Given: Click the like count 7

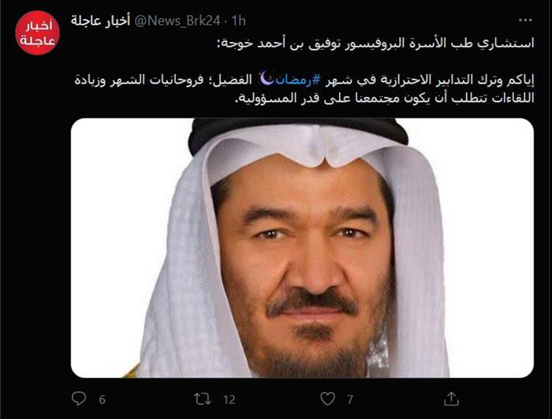Looking at the screenshot, I should [350, 399].
